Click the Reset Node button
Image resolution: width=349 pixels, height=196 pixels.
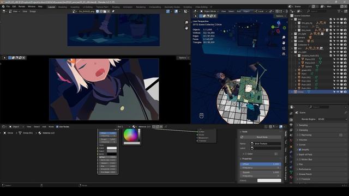[x=261, y=137]
